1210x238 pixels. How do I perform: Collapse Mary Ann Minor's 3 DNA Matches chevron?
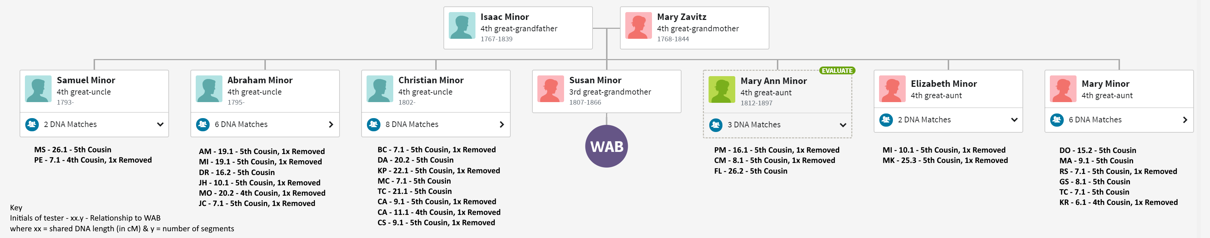tap(843, 125)
